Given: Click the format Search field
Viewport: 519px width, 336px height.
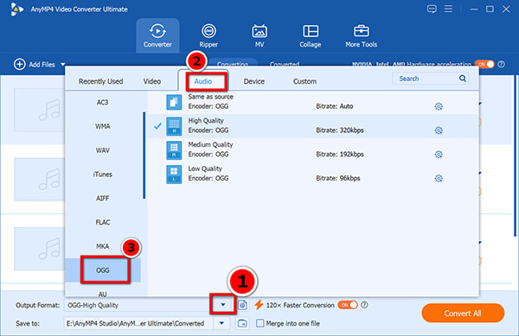Looking at the screenshot, I should 426,79.
